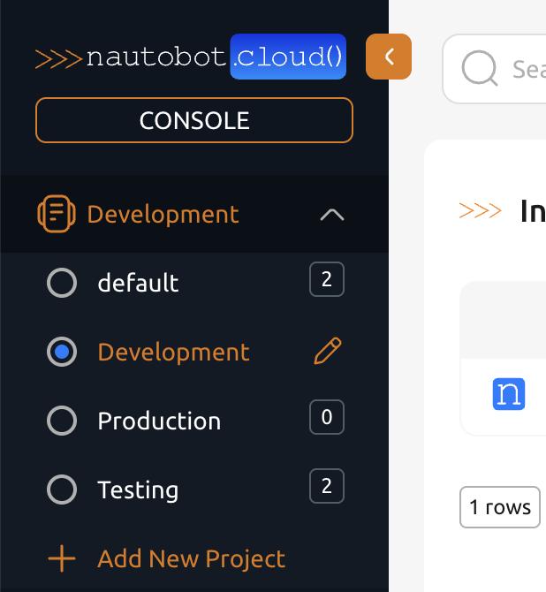Edit Development project with the pencil icon
The height and width of the screenshot is (592, 546).
[x=328, y=351]
